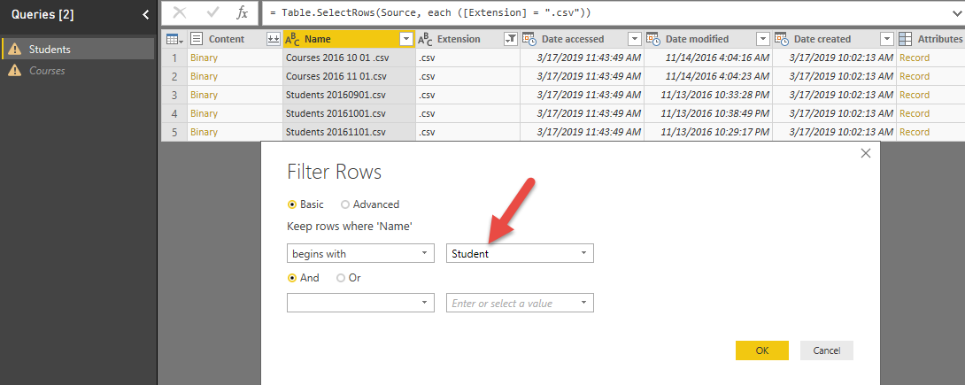Select row number 1 header
Screen dimensions: 965x385
pyautogui.click(x=174, y=58)
